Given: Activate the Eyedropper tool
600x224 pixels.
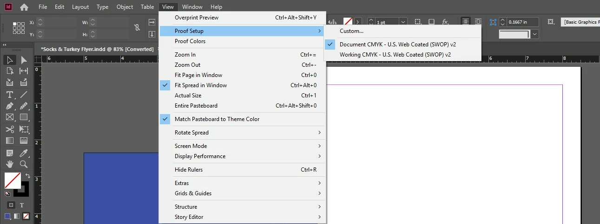Looking at the screenshot, I should [x=24, y=153].
